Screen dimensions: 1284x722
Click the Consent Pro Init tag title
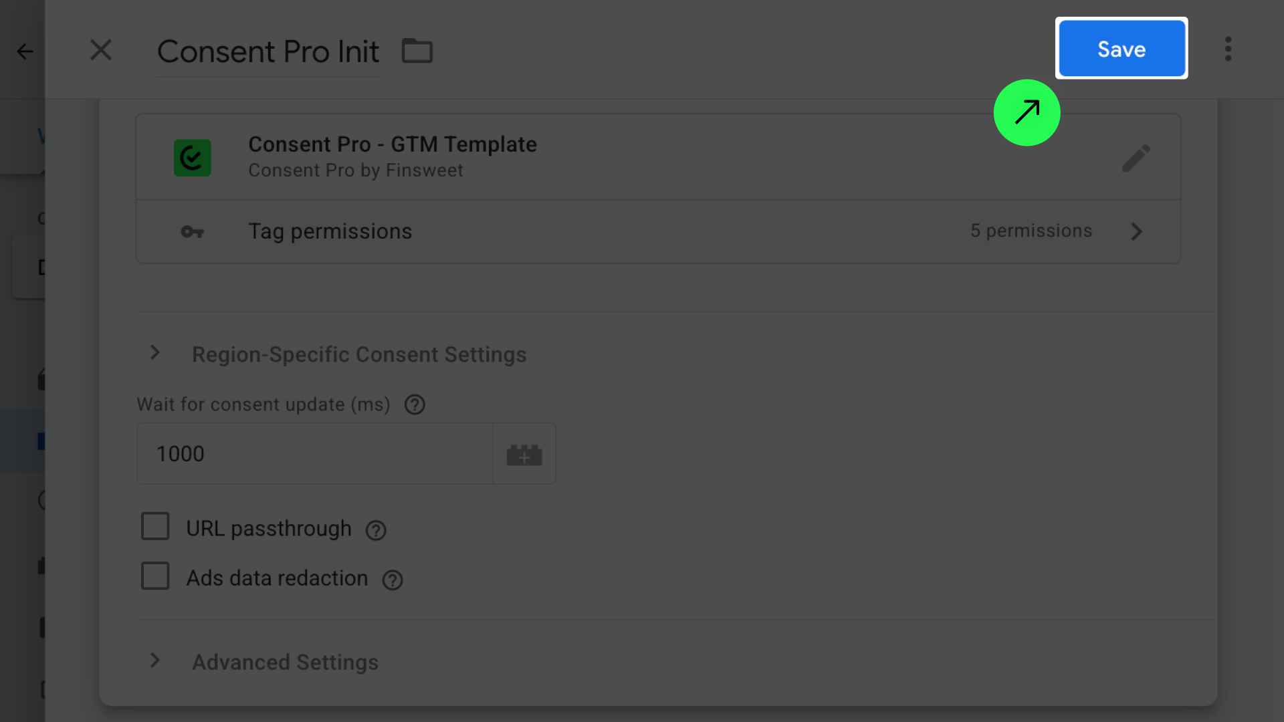[268, 52]
